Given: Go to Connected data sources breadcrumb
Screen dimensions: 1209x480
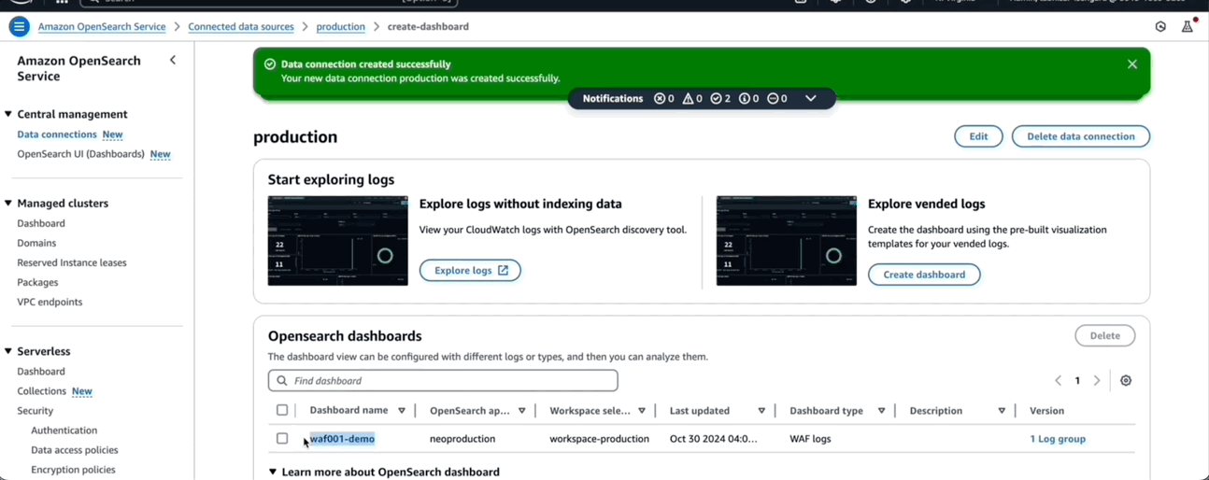Looking at the screenshot, I should (x=241, y=27).
